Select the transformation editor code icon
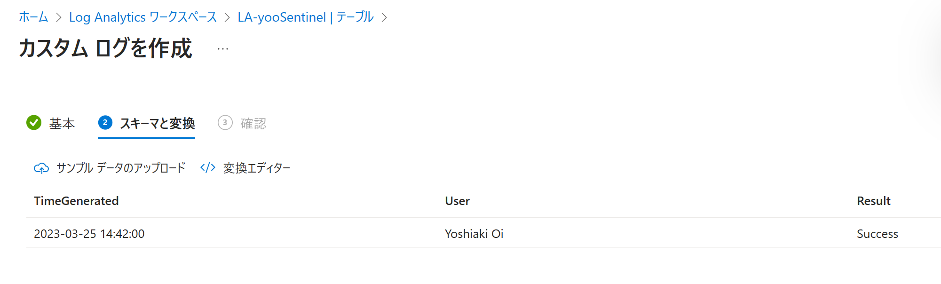 pyautogui.click(x=207, y=167)
